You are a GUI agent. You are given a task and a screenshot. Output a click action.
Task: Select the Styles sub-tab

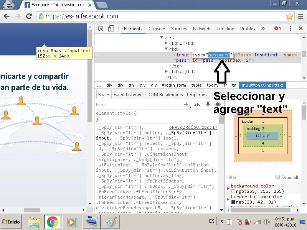[x=104, y=95]
